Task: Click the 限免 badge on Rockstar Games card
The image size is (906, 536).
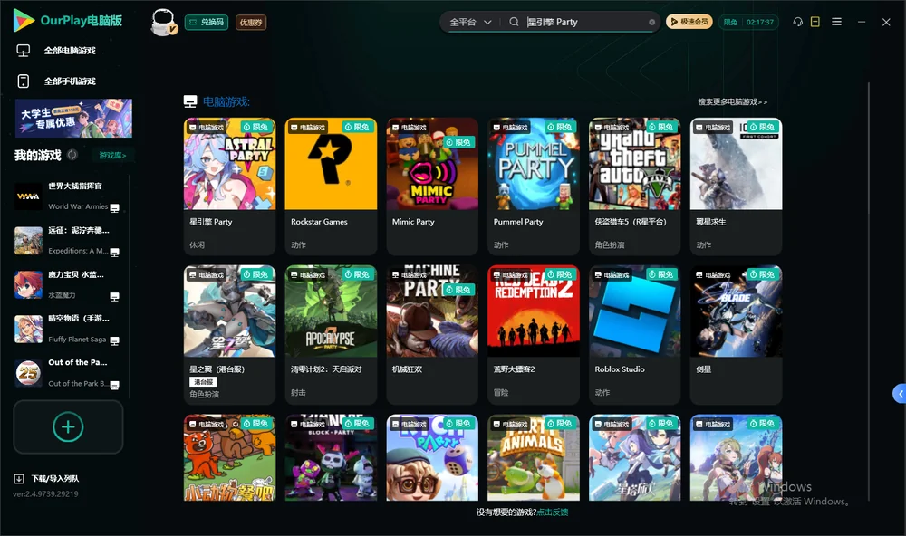Action: [x=356, y=127]
